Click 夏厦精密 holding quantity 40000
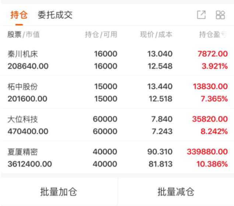234x206 pixels. pyautogui.click(x=105, y=152)
